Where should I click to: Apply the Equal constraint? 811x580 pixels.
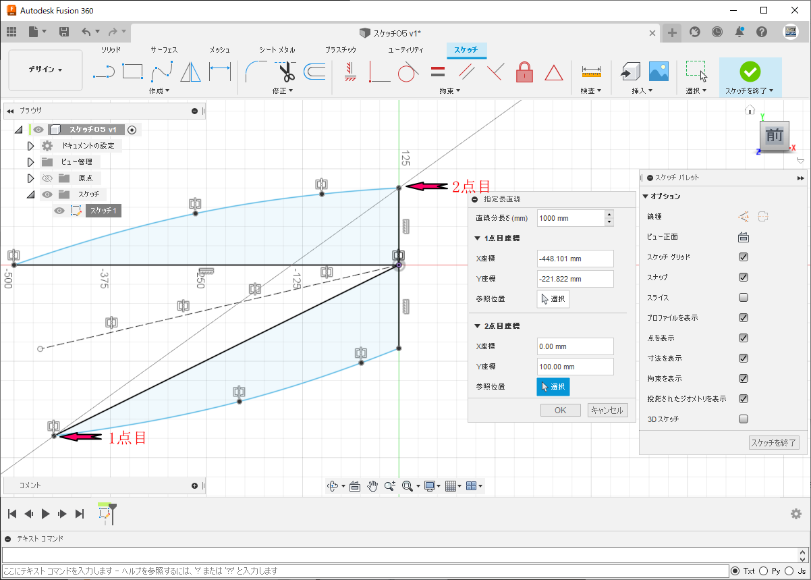pyautogui.click(x=437, y=72)
